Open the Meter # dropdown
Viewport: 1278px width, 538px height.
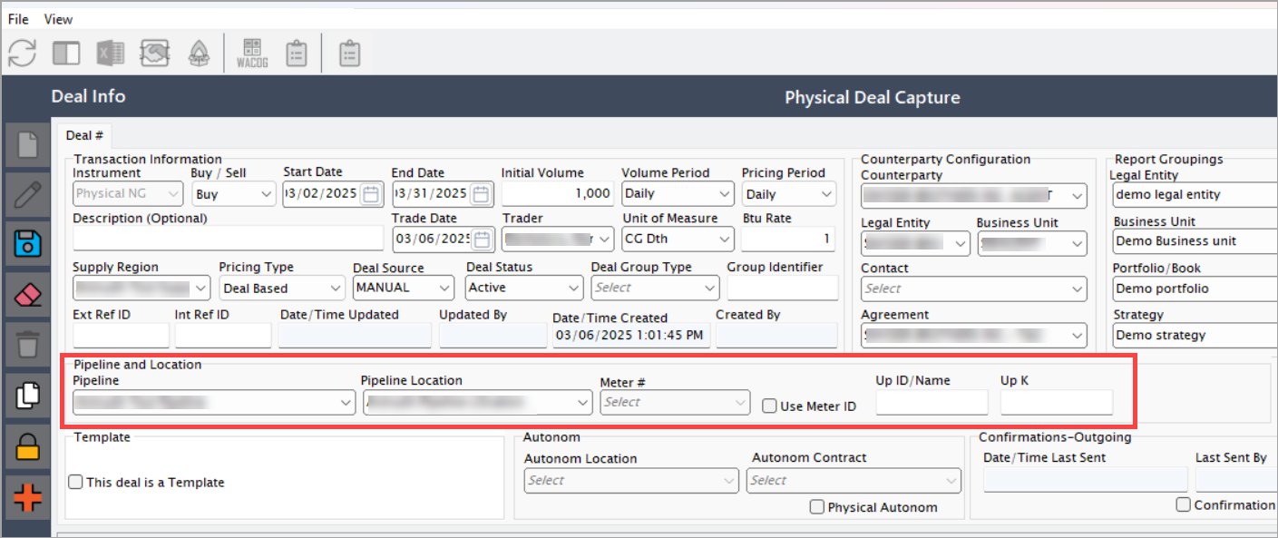click(x=675, y=402)
